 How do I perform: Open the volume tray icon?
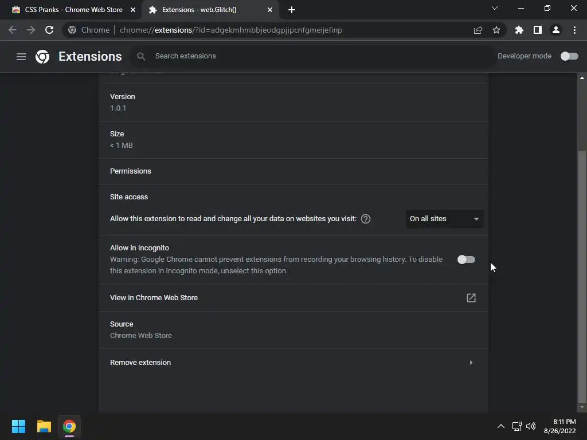pyautogui.click(x=531, y=426)
